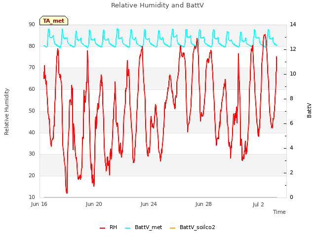Screen dimensions: 316x237
Task: Click the 10 tick on humidity axis
Action: pos(32,197)
